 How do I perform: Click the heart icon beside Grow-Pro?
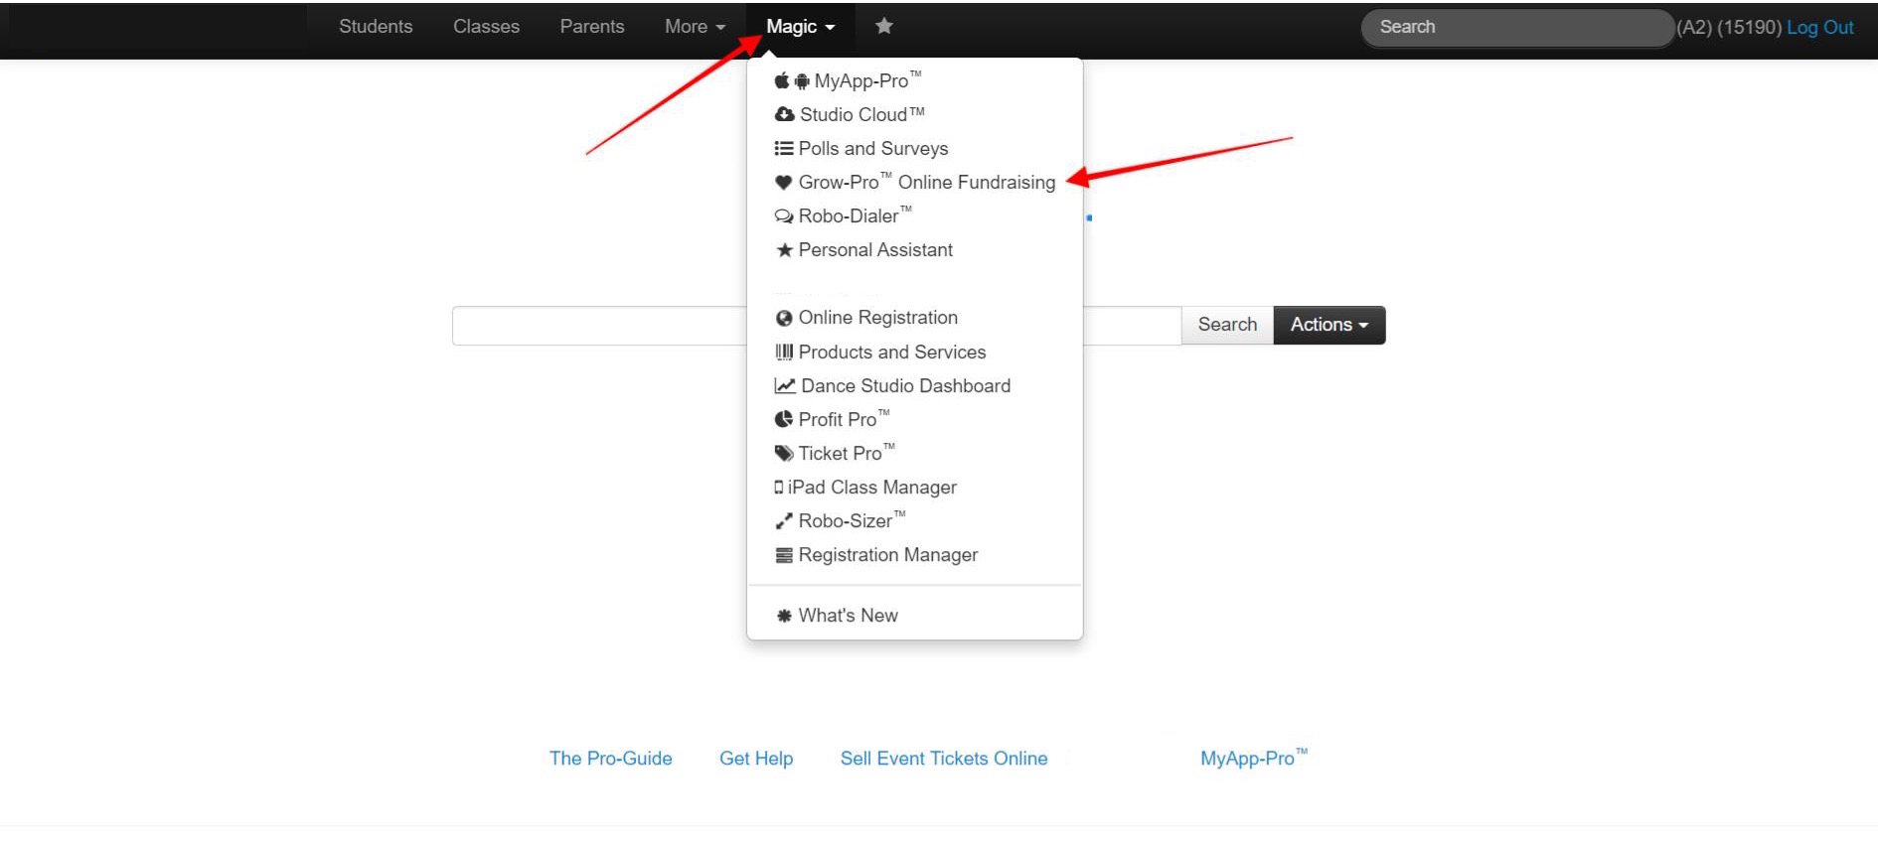click(784, 183)
